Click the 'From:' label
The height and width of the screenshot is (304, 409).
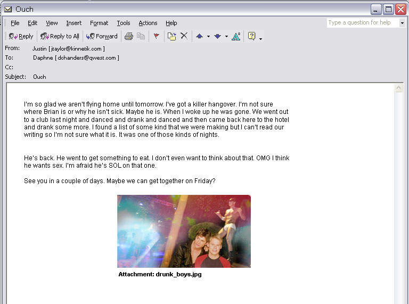pos(12,48)
